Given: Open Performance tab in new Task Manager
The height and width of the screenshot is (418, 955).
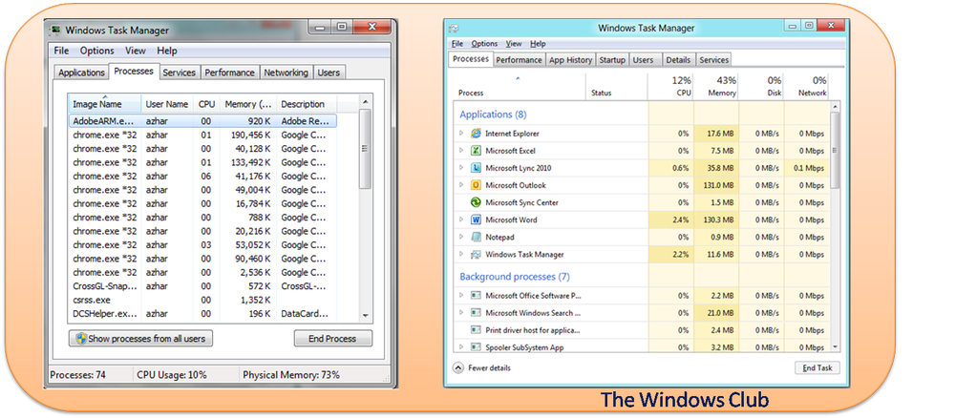Looking at the screenshot, I should click(x=519, y=59).
